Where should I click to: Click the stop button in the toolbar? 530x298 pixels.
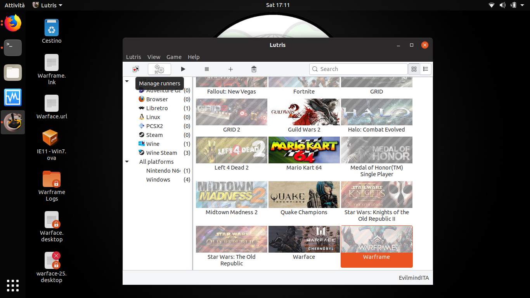(x=207, y=69)
